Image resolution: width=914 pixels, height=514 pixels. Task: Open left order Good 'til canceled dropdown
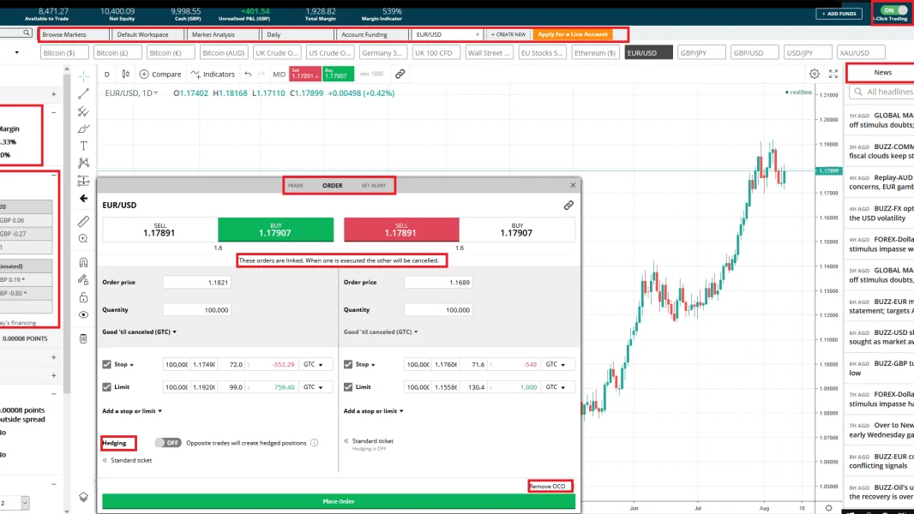[x=139, y=332]
